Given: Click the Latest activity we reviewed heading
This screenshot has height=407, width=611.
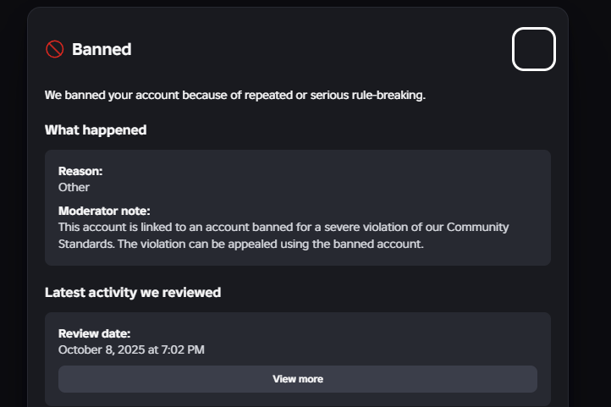Looking at the screenshot, I should [133, 292].
